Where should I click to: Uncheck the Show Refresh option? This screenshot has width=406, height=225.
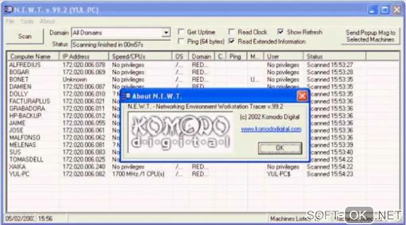[280, 31]
